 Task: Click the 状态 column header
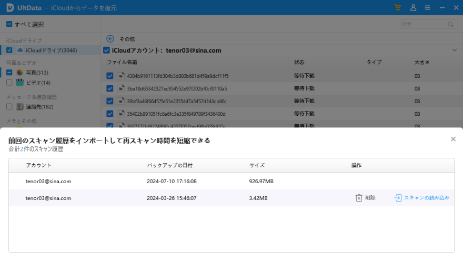pos(299,62)
